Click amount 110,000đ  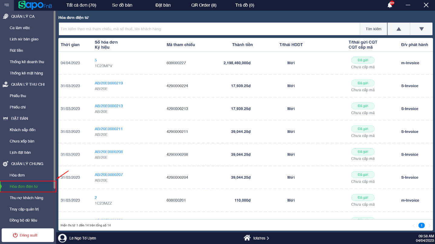(x=242, y=201)
